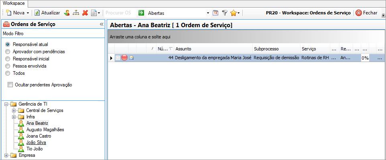Click the red status circle on order 44
This screenshot has height=160, width=386.
[x=124, y=58]
